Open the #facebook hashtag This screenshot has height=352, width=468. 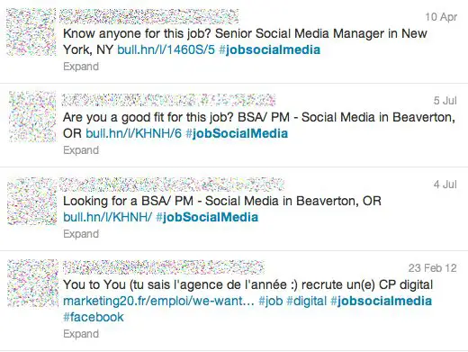click(x=94, y=317)
